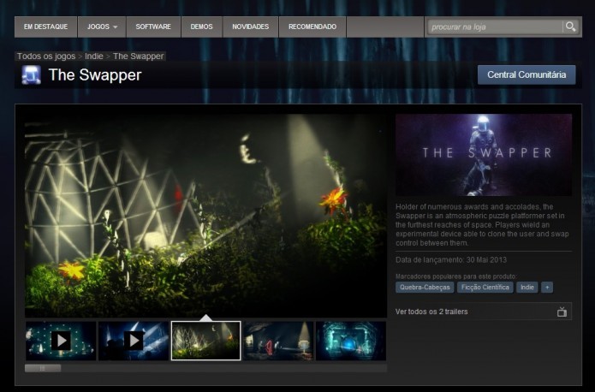Click The Swapper game icon beside title

pyautogui.click(x=31, y=74)
